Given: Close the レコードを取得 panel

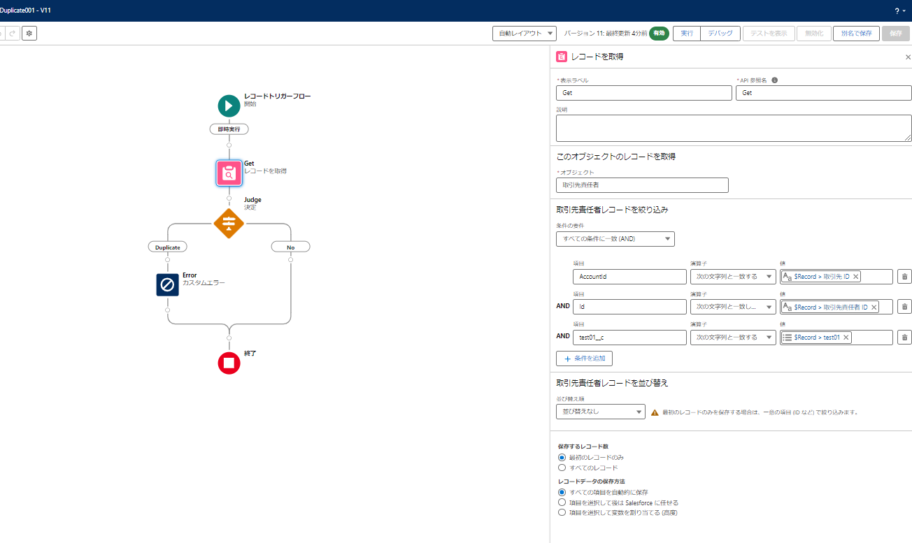Looking at the screenshot, I should [x=908, y=57].
